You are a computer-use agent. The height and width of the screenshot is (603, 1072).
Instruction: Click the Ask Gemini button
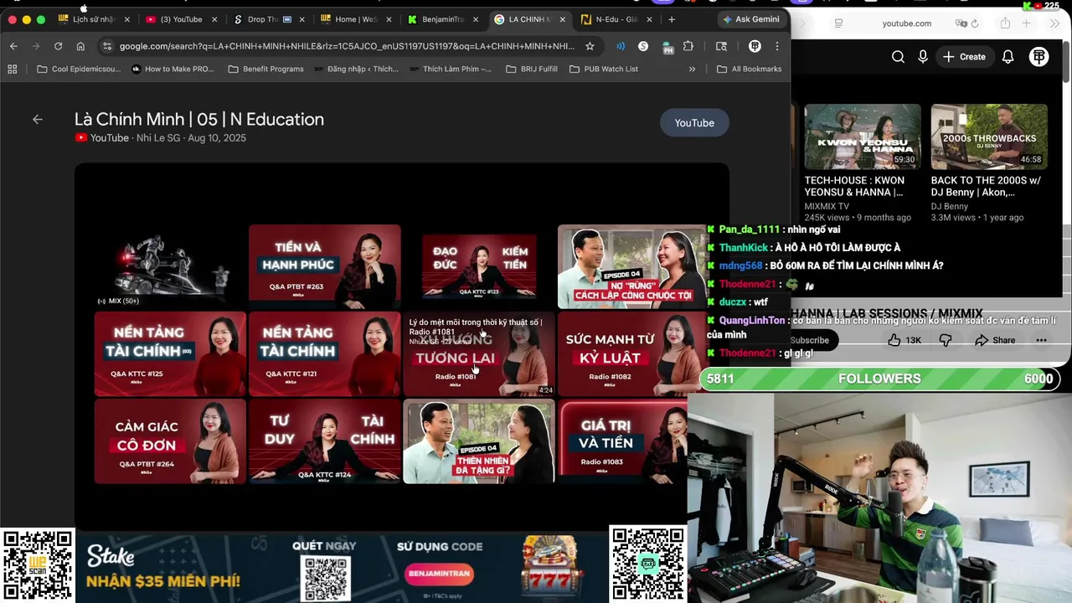[x=750, y=19]
